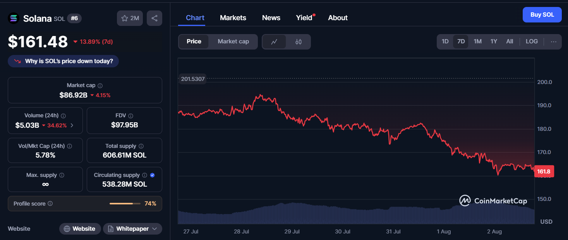Click the USD currency axis label
Viewport: 568px width, 240px height.
546,222
